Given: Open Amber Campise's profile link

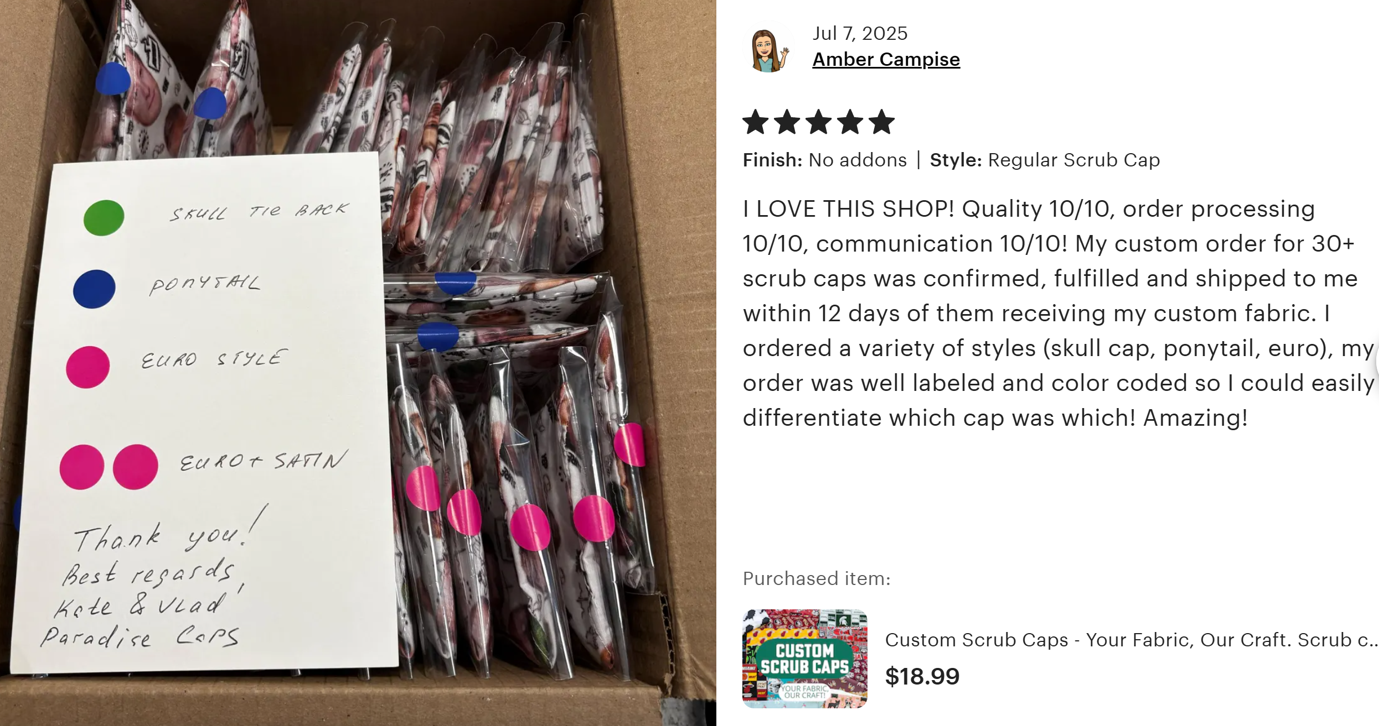Looking at the screenshot, I should point(886,59).
